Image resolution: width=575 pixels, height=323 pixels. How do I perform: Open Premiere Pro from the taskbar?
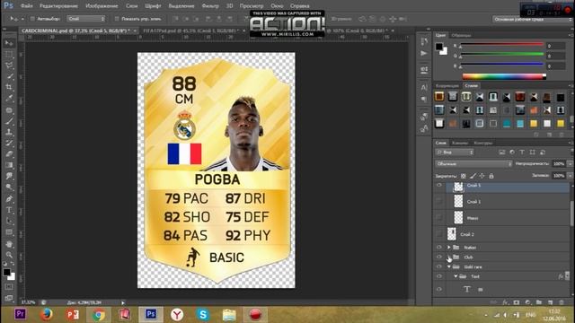(x=20, y=314)
